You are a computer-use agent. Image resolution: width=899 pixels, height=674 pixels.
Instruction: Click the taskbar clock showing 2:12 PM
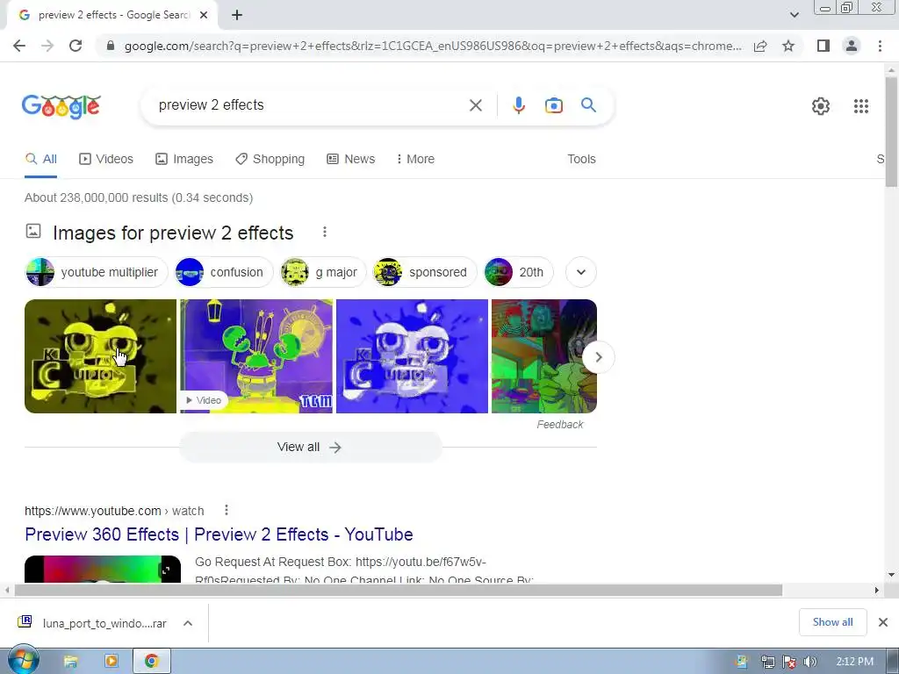pyautogui.click(x=854, y=662)
